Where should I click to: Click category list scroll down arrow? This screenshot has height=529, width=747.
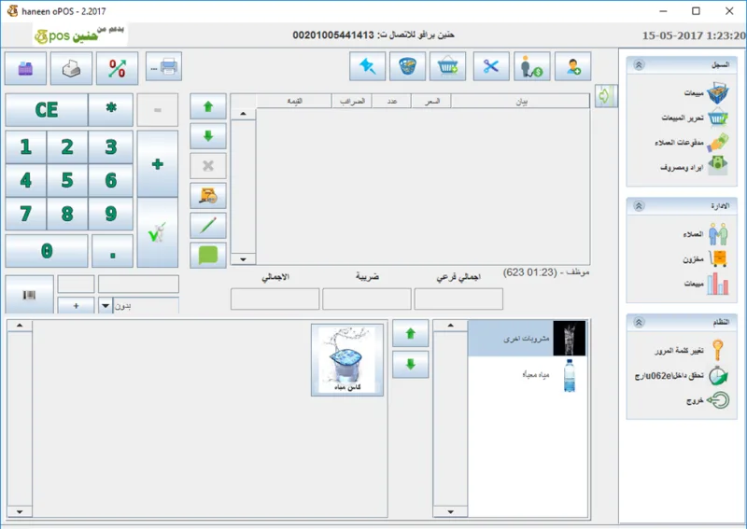click(x=450, y=512)
